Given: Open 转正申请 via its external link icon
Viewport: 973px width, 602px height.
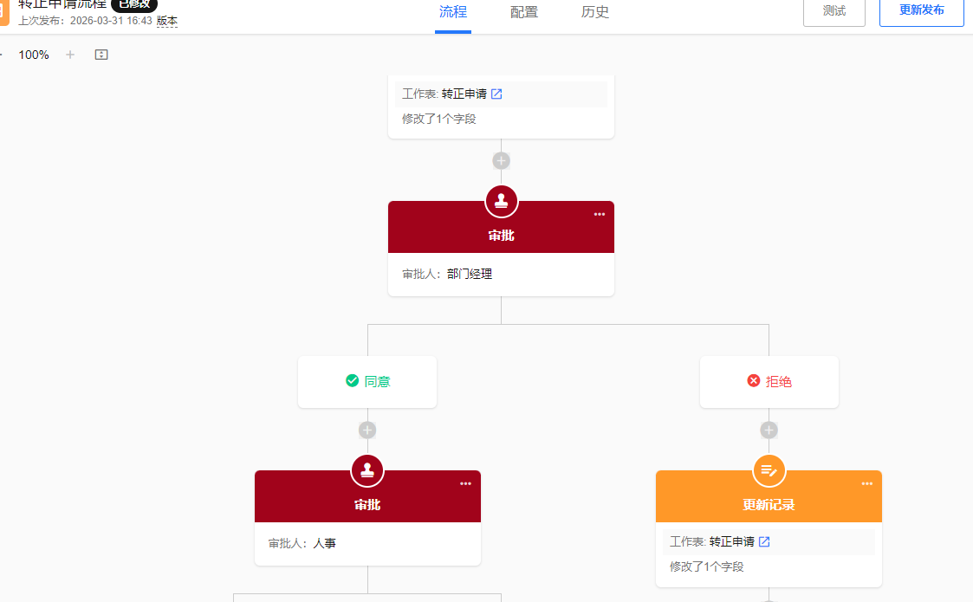Looking at the screenshot, I should point(497,94).
